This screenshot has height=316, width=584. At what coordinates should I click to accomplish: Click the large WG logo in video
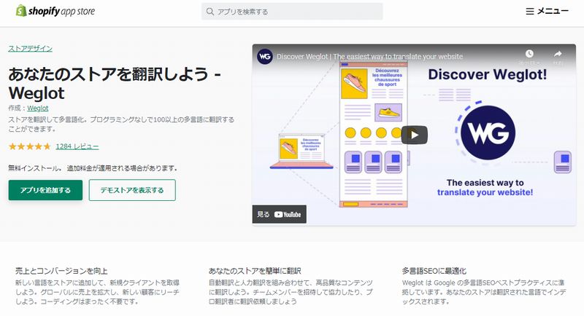(x=488, y=133)
